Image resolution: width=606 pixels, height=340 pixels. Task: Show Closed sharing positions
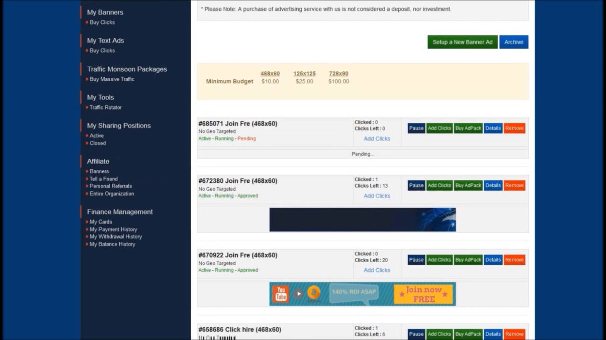coord(98,143)
